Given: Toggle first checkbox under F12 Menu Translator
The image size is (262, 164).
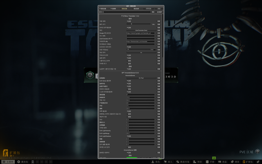Looking at the screenshot, I should (127, 21).
